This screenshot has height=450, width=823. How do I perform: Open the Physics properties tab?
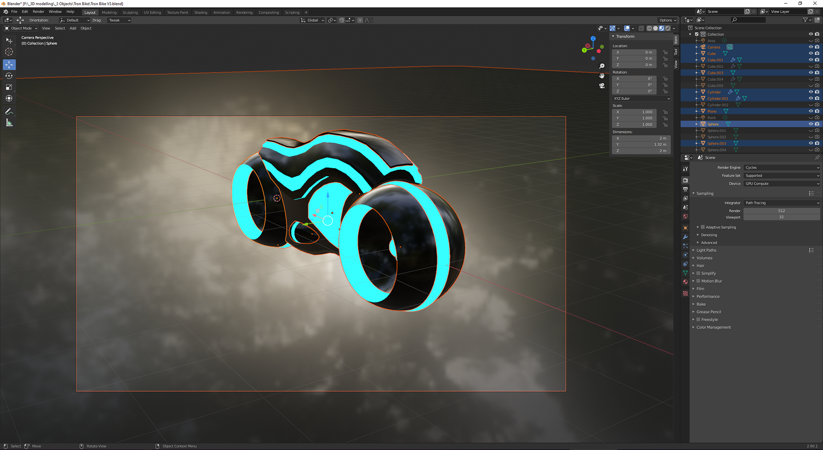pos(685,255)
